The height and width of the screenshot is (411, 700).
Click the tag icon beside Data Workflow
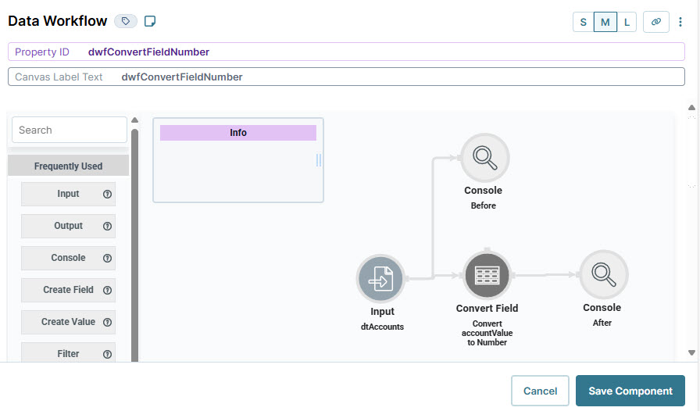[126, 21]
